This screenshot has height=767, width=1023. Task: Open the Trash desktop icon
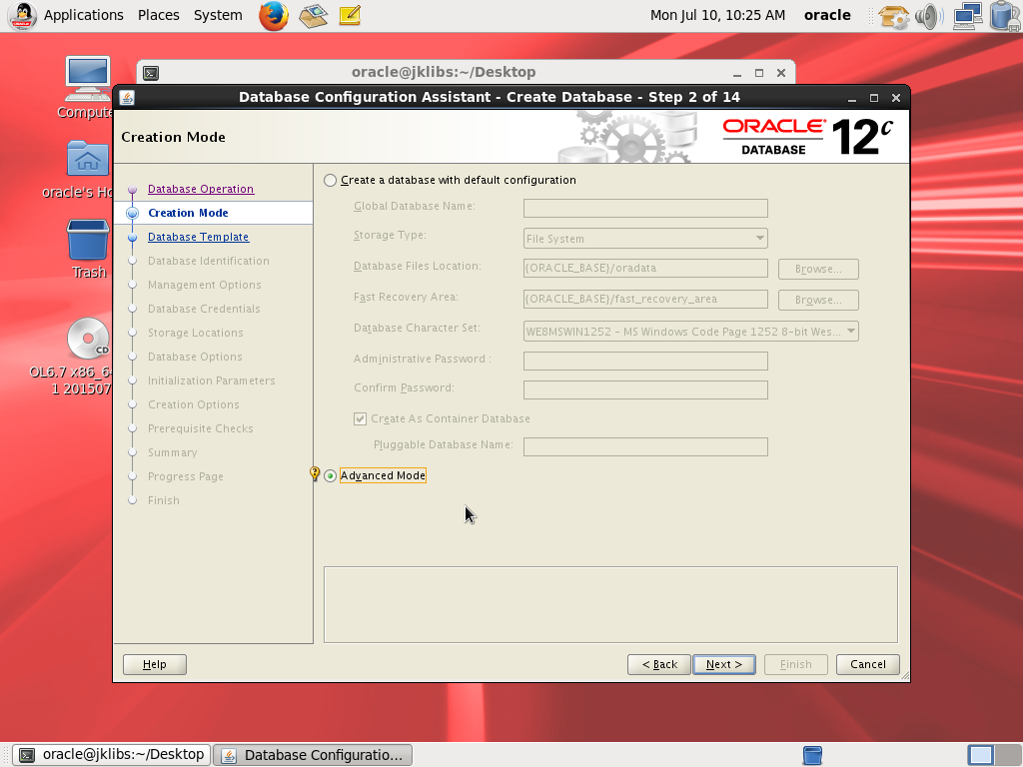coord(88,242)
